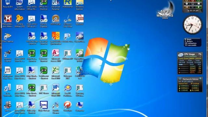Click the gear button in control gadget
The image size is (208, 117).
tap(187, 4)
